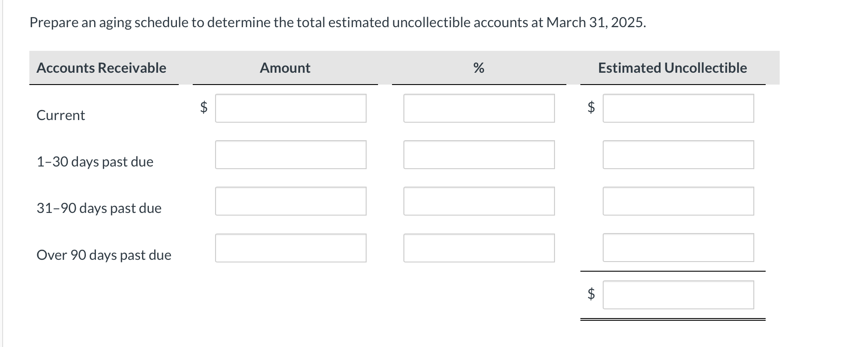Click the percentage field for 31-90 days past due
The image size is (841, 347).
[479, 202]
